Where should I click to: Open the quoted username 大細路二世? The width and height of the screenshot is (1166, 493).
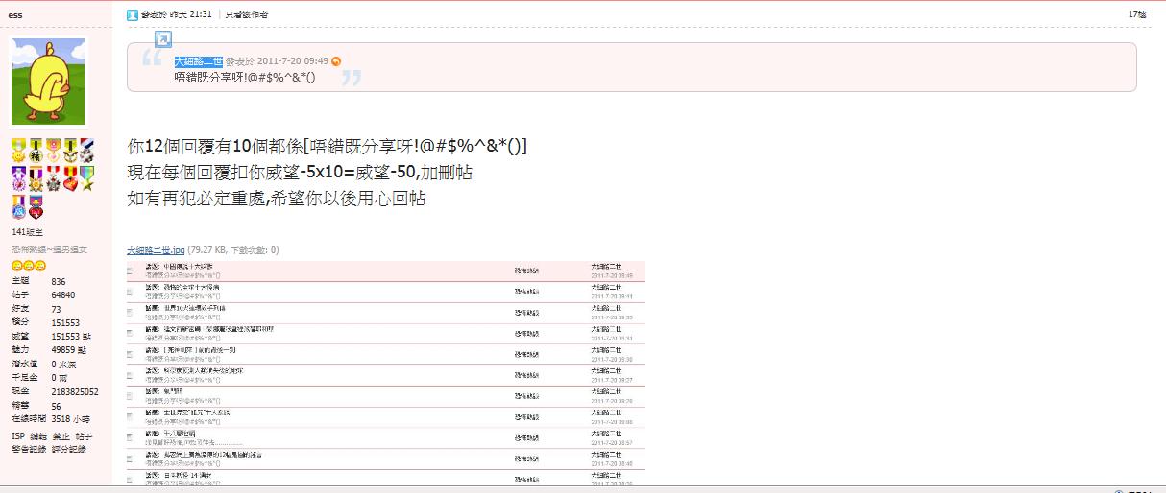pos(198,61)
